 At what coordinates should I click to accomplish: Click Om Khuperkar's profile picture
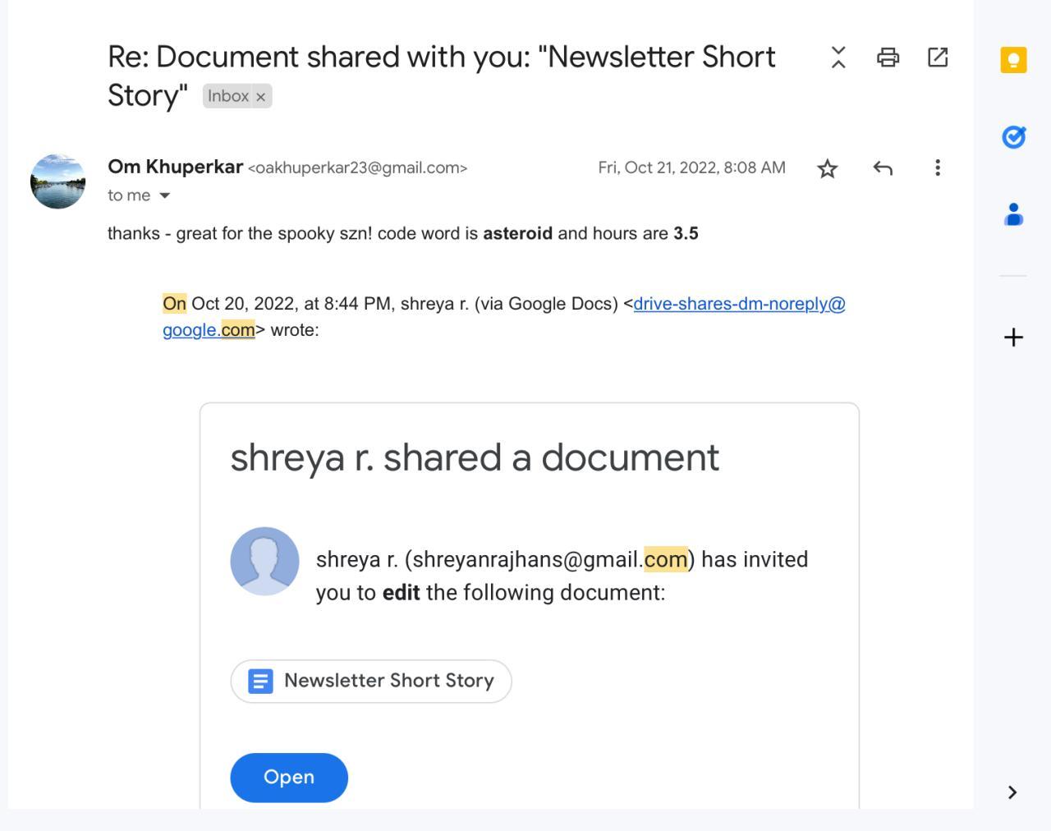click(x=57, y=181)
